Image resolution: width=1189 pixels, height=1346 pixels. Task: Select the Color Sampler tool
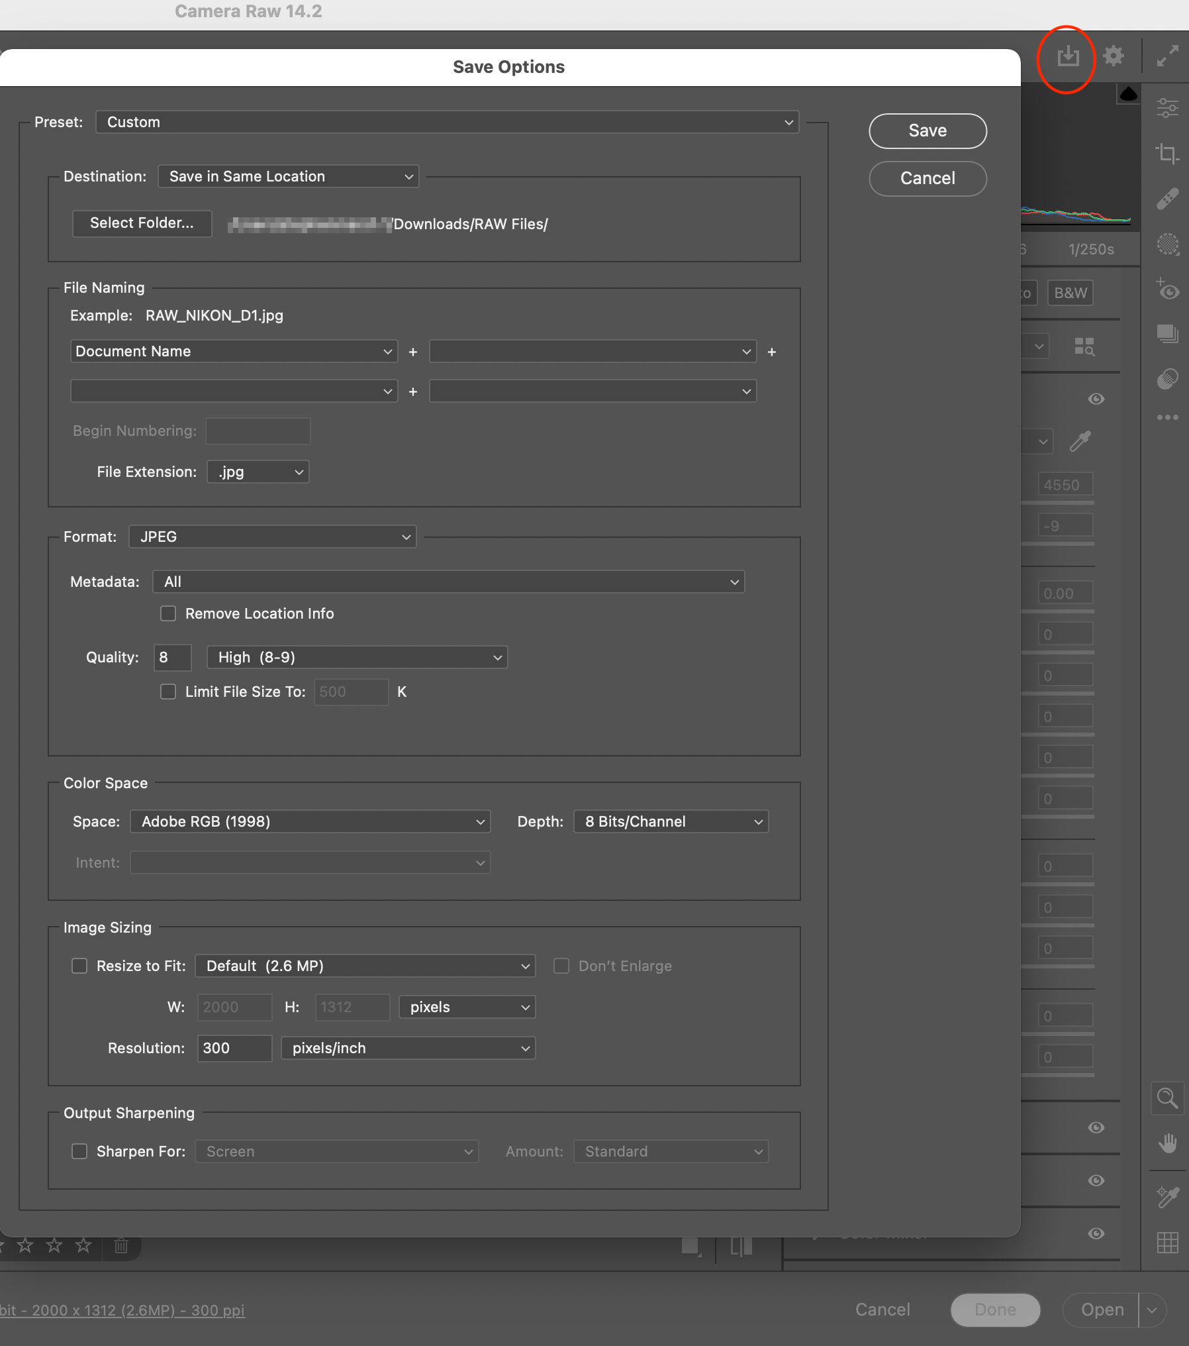(x=1167, y=1196)
